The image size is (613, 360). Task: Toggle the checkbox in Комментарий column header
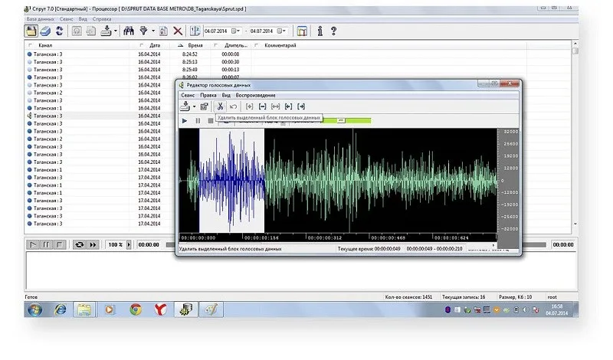coord(257,45)
